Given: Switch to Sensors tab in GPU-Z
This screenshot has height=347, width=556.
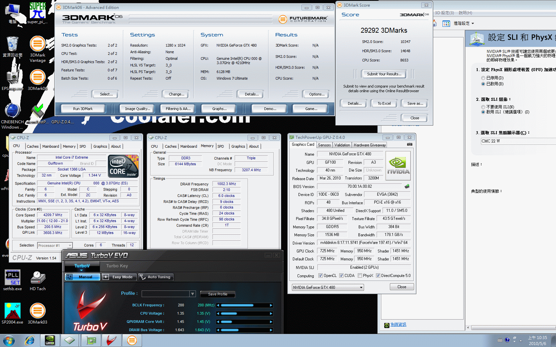Looking at the screenshot, I should [x=324, y=145].
